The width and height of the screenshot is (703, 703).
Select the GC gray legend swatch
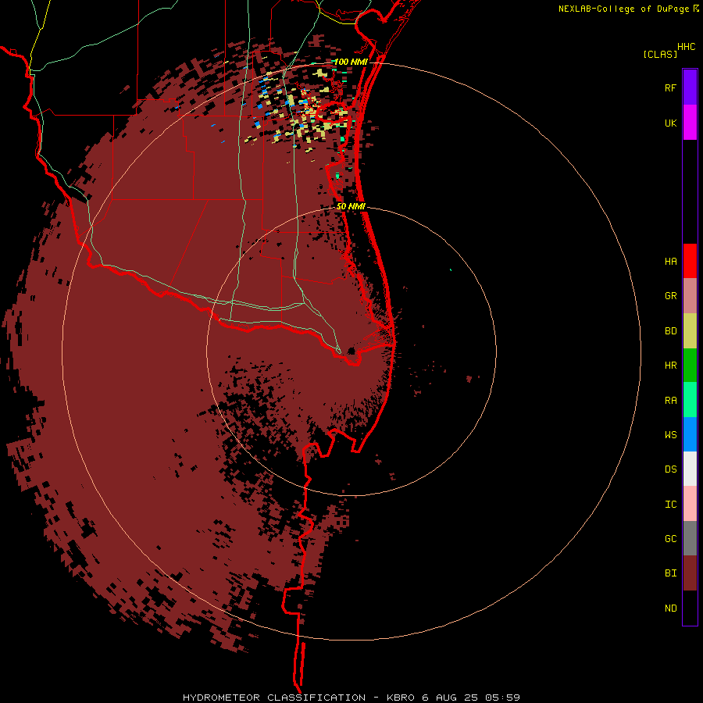click(690, 538)
